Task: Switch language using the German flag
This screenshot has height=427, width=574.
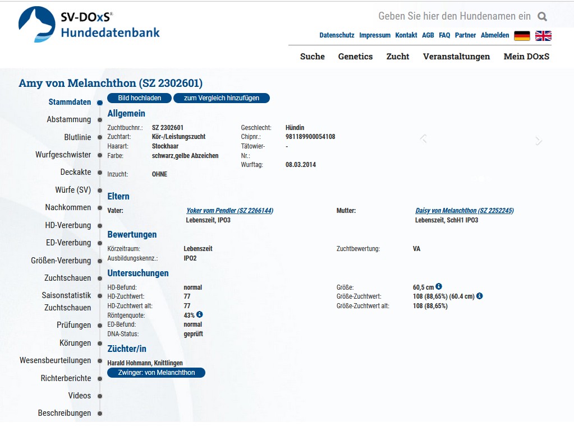Action: click(522, 36)
